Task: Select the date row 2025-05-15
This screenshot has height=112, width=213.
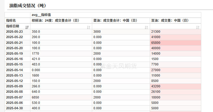Action: 17,65
